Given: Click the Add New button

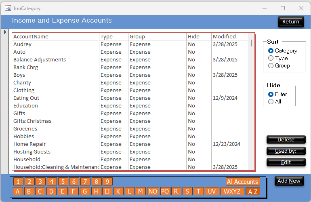Looking at the screenshot, I should [x=289, y=181].
